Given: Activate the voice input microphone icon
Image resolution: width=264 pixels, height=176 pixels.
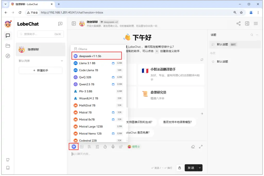Looking at the screenshot, I should [113, 146].
